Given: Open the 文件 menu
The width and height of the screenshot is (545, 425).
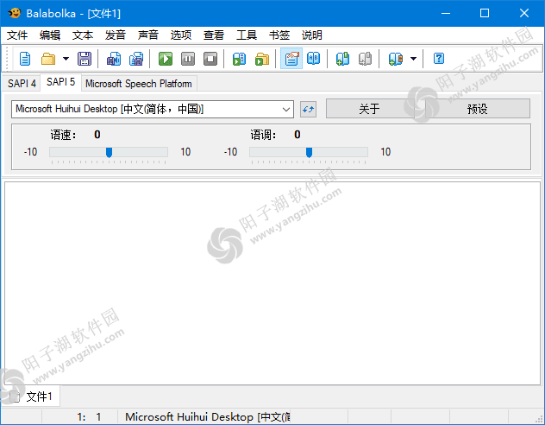Looking at the screenshot, I should point(17,35).
